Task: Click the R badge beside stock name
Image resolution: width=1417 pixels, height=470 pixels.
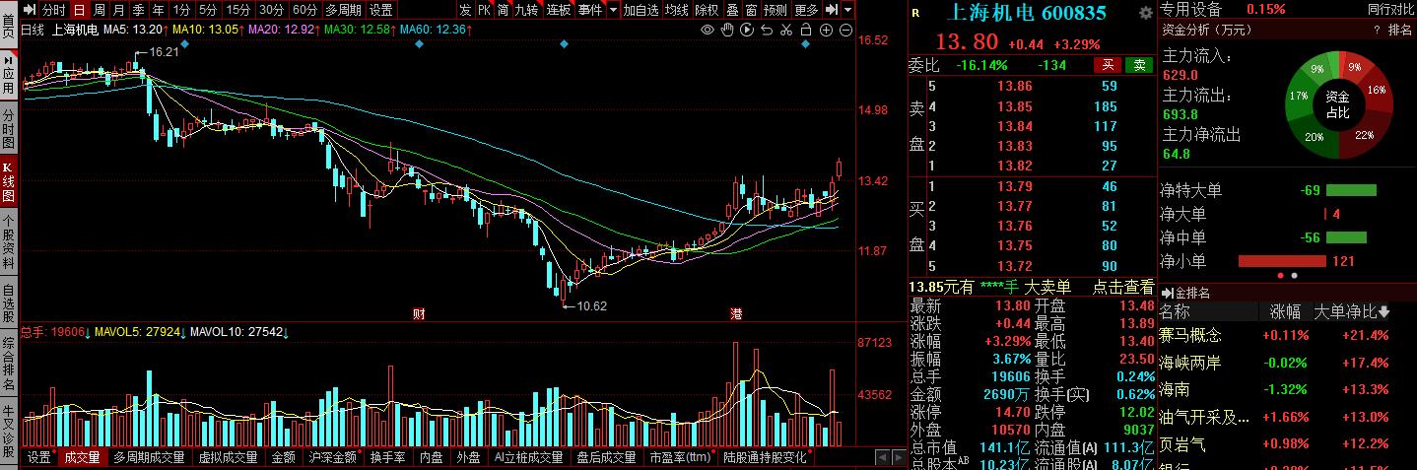Action: tap(915, 13)
